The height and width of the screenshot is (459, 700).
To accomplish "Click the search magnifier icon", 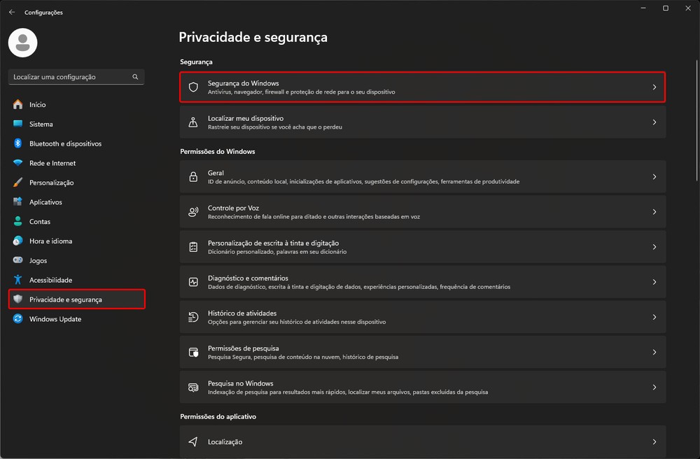I will [x=136, y=77].
